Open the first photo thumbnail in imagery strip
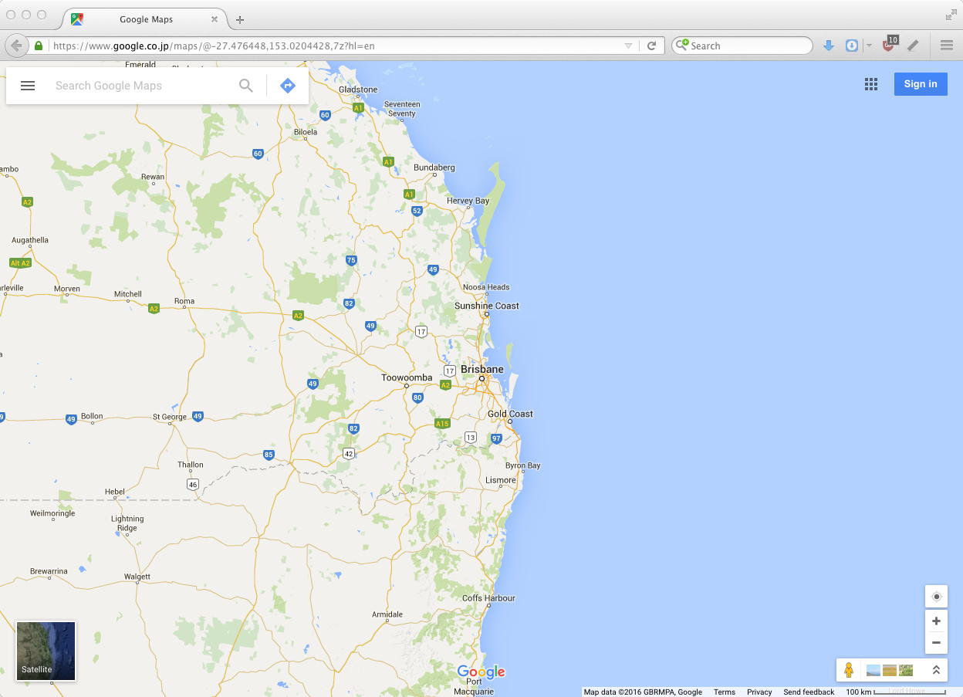The height and width of the screenshot is (697, 963). [873, 670]
